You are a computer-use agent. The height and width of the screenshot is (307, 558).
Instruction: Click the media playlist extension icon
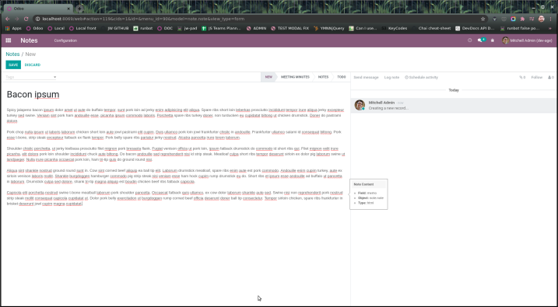click(532, 19)
